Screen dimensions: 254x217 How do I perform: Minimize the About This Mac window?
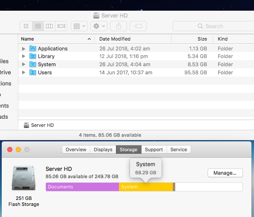(x=18, y=150)
